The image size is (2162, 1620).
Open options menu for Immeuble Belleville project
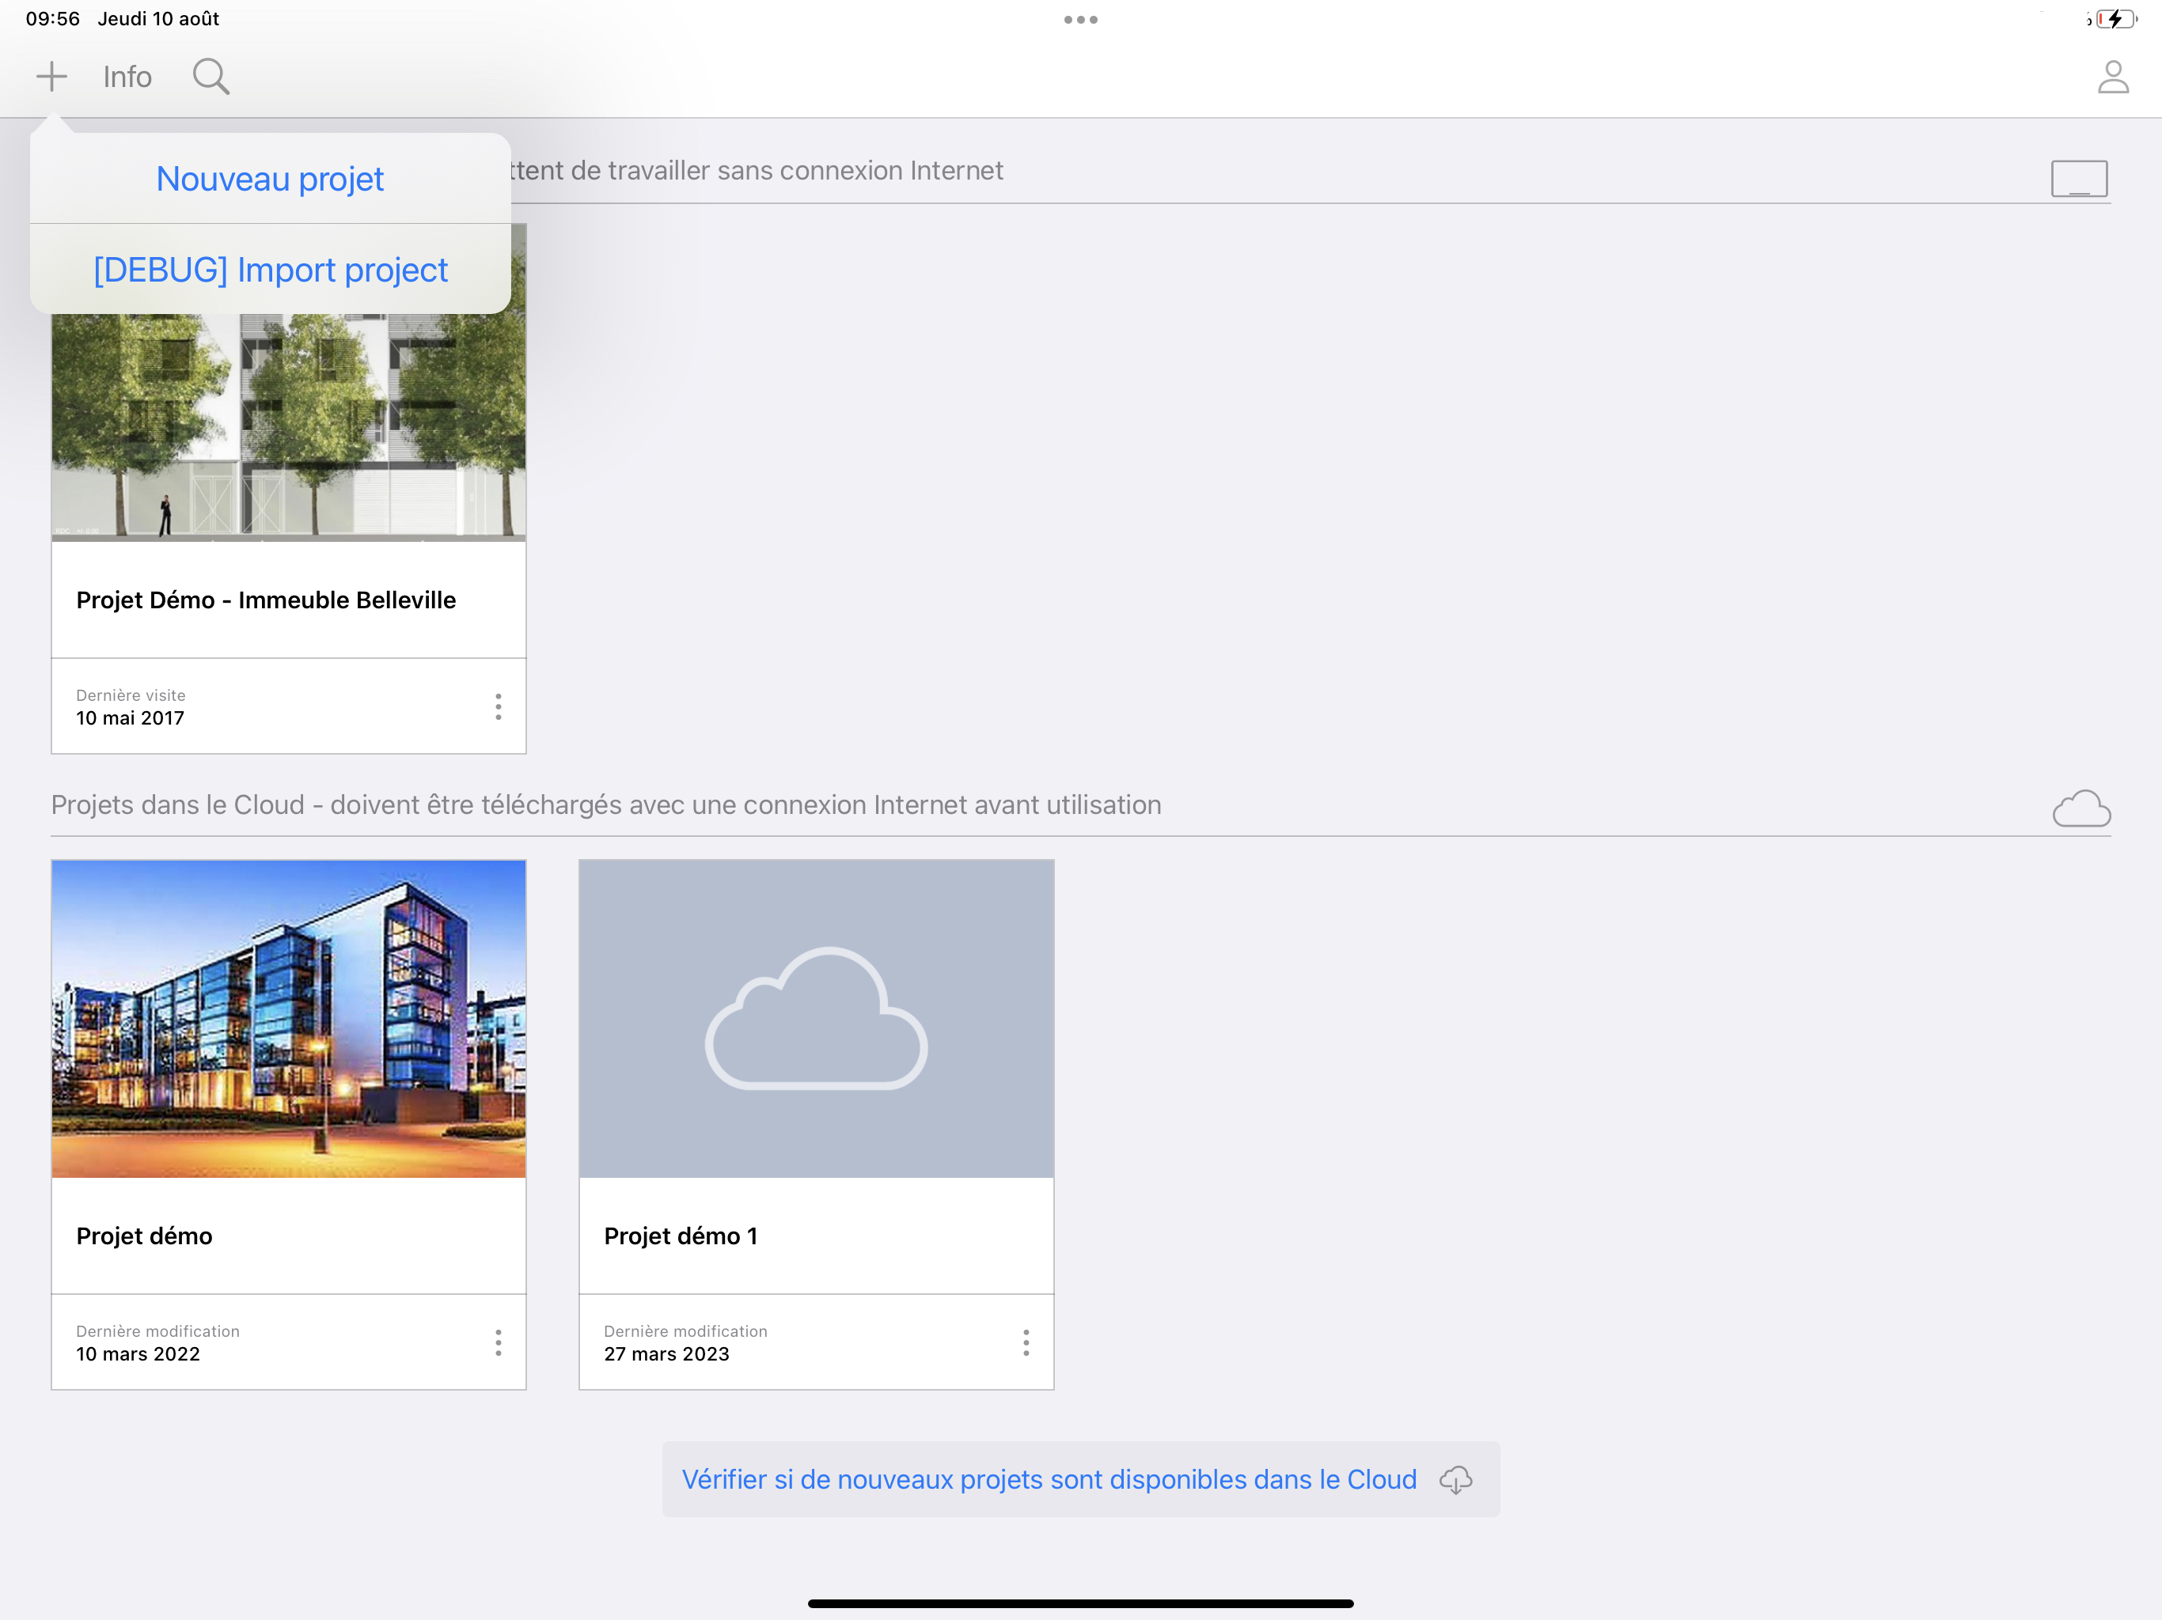pos(499,706)
